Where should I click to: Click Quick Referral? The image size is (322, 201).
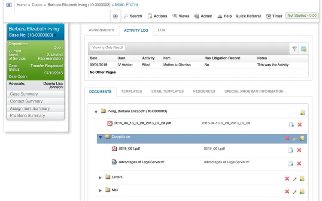tap(248, 16)
